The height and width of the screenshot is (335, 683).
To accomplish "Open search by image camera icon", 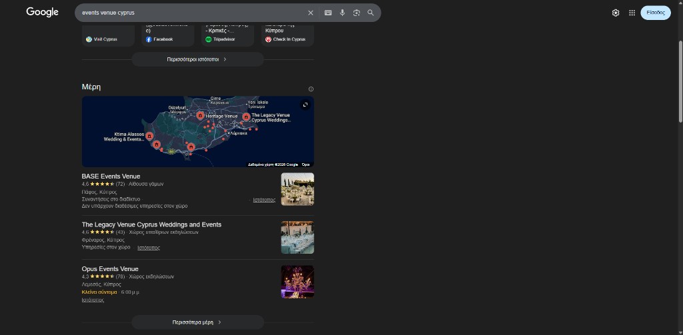I will (x=357, y=13).
